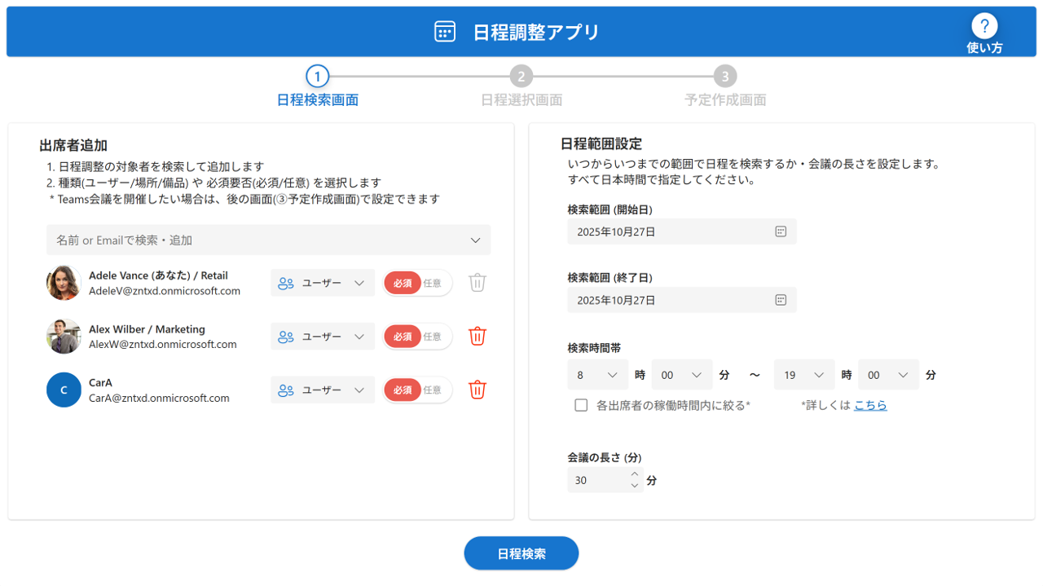Viewport: 1043px width, 586px height.
Task: Remove CarA using the red trash icon
Action: pyautogui.click(x=477, y=390)
